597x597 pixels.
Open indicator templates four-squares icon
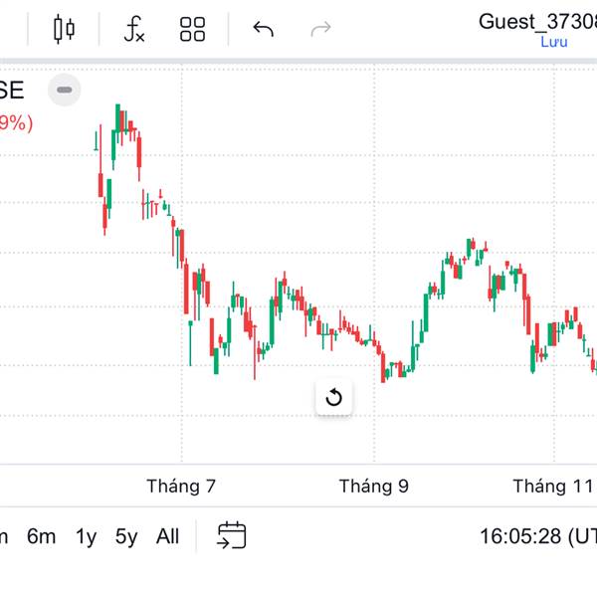[x=192, y=29]
